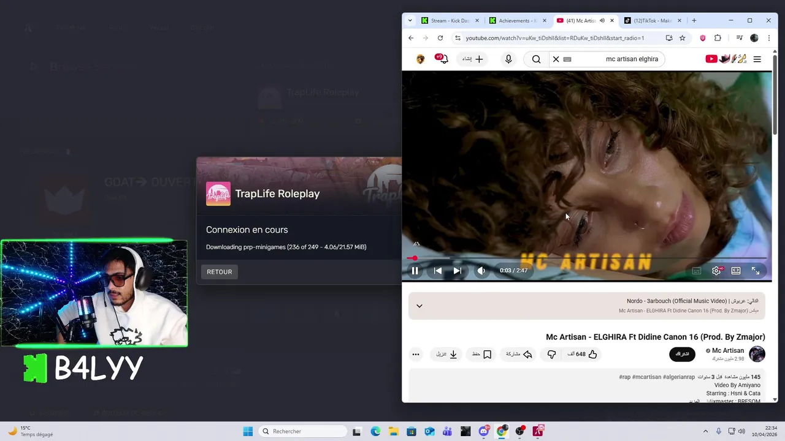The height and width of the screenshot is (441, 785).
Task: Open the weather widget in taskbar
Action: pyautogui.click(x=31, y=431)
